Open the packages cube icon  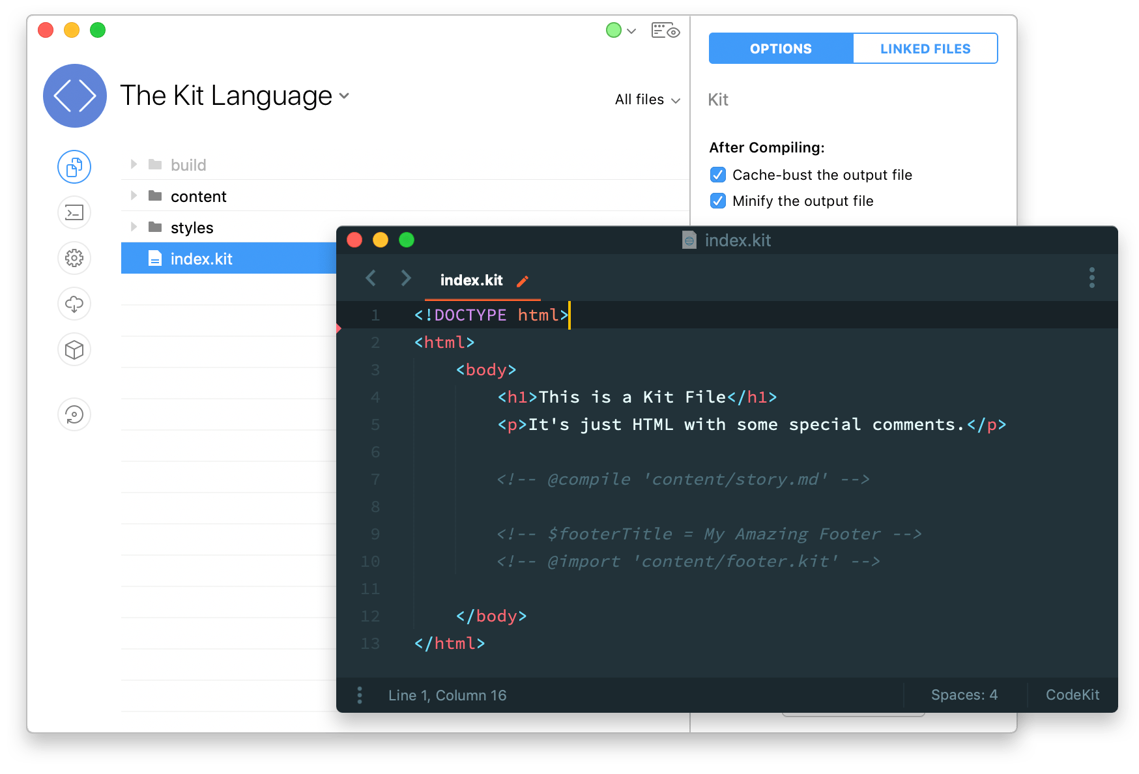pyautogui.click(x=74, y=350)
